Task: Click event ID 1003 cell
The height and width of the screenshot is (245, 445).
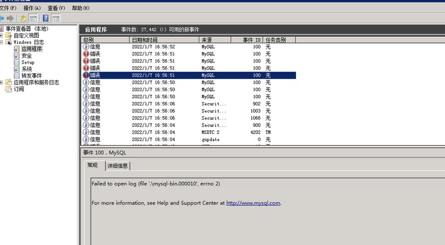Action: [x=255, y=111]
